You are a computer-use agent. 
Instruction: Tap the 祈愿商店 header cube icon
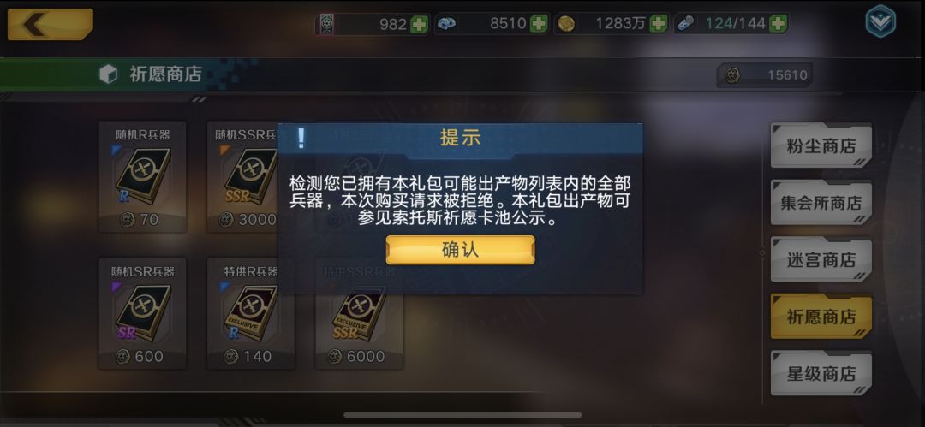(x=108, y=74)
